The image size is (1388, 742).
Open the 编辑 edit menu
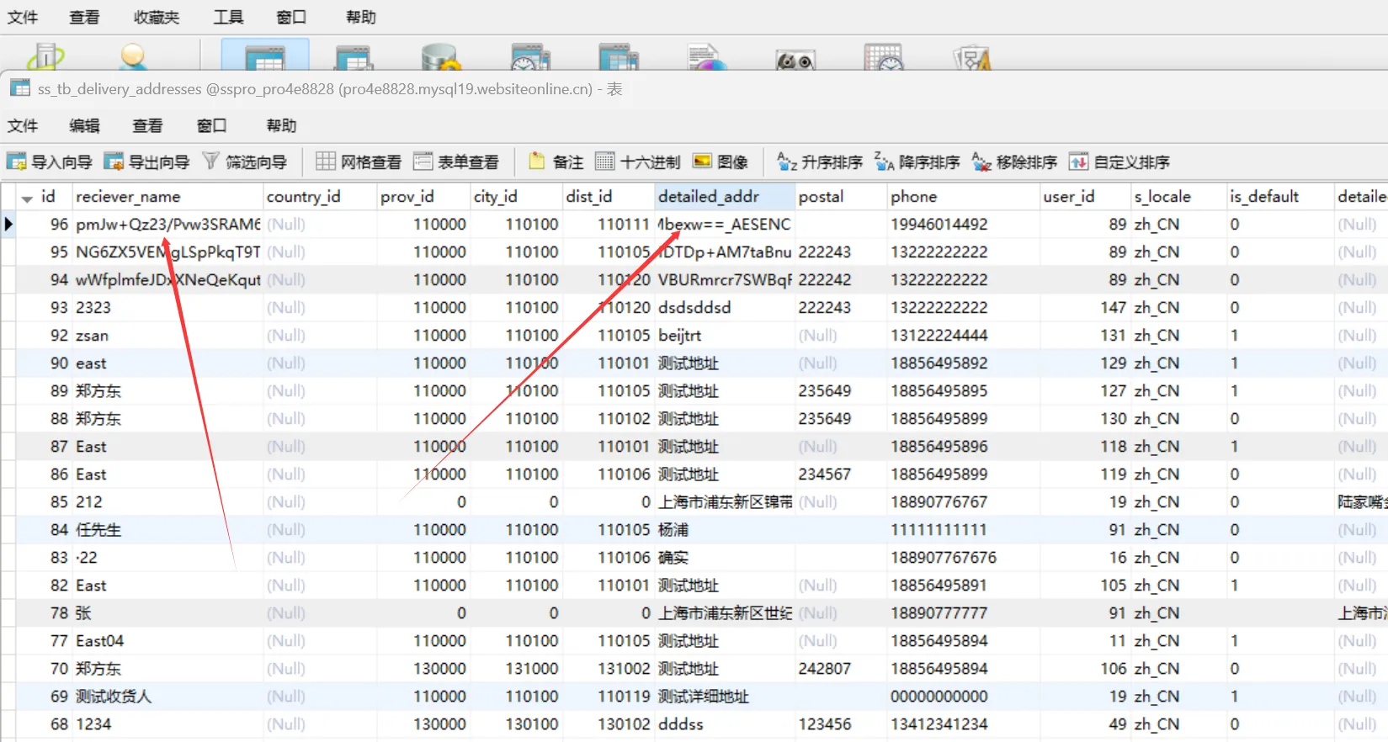click(84, 125)
